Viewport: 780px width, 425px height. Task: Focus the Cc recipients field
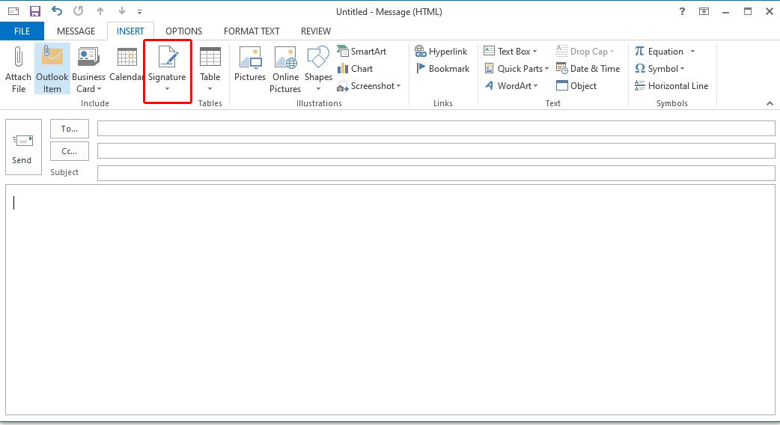point(436,150)
